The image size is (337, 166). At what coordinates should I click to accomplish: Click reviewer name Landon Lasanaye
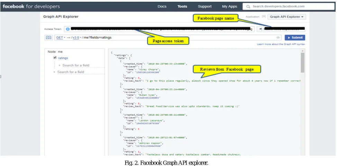[x=151, y=120]
